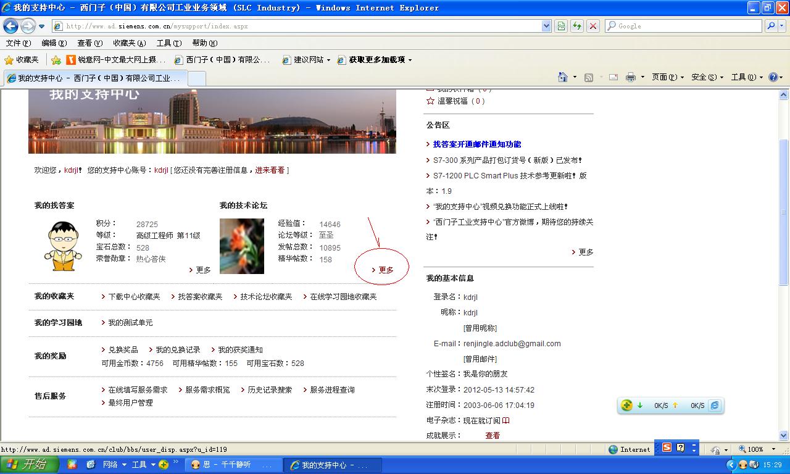
Task: Open 下载中心收藏夹 link
Action: (x=134, y=297)
